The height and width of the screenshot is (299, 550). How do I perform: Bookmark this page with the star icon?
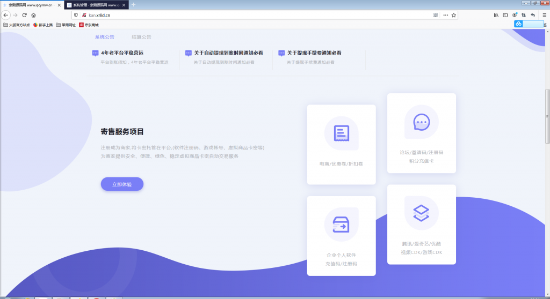[x=454, y=15]
